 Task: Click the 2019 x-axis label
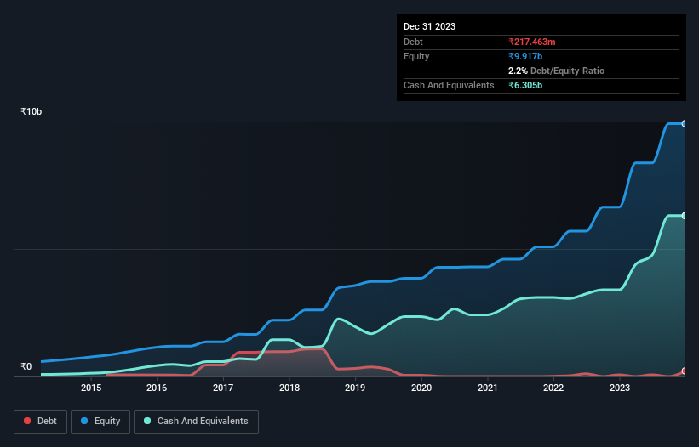[x=355, y=388]
